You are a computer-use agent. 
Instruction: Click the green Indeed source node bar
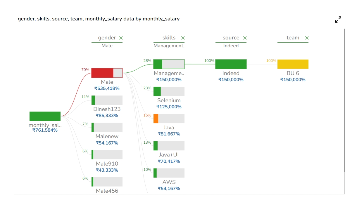pos(231,64)
